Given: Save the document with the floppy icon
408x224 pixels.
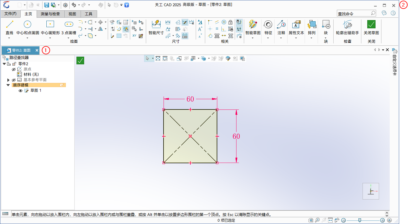Looking at the screenshot, I should 46,5.
